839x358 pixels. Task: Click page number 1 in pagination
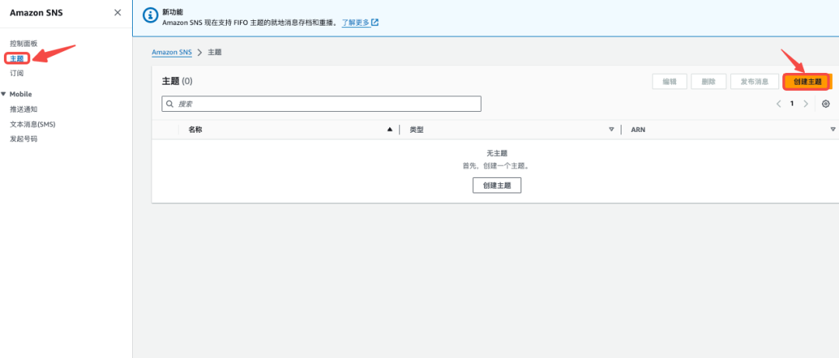[x=792, y=104]
